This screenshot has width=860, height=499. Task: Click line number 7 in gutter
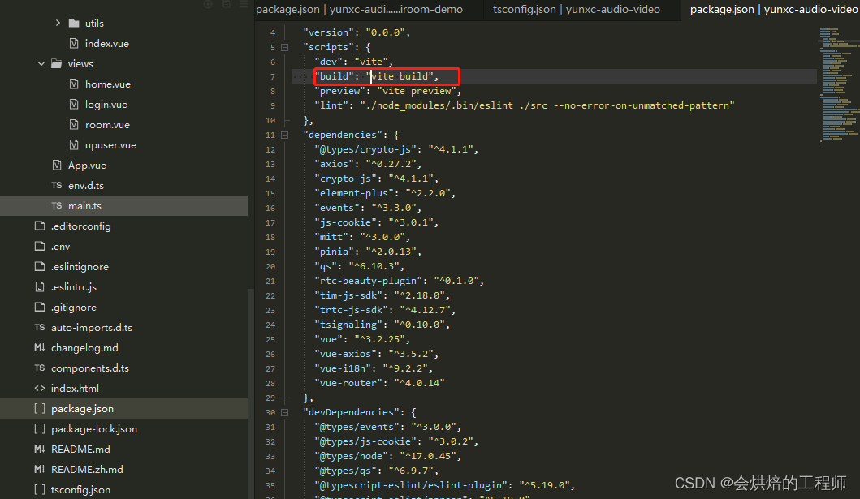(x=272, y=77)
